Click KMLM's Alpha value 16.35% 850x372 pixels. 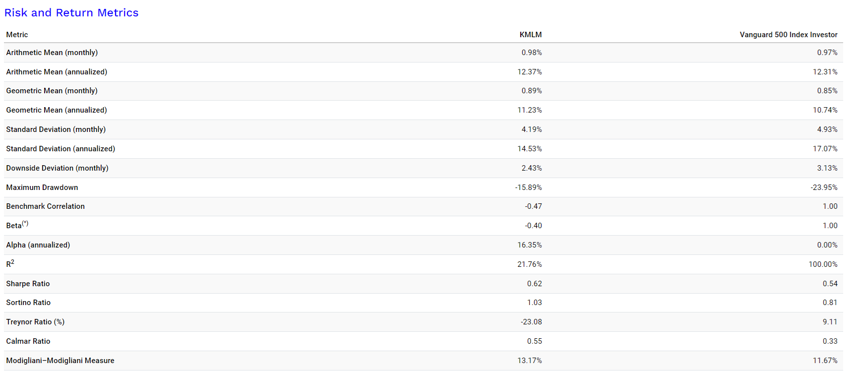click(x=529, y=245)
